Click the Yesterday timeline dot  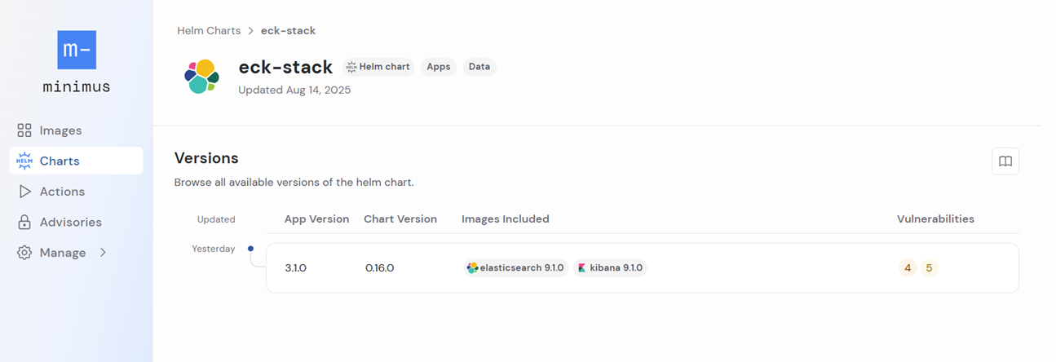(250, 249)
